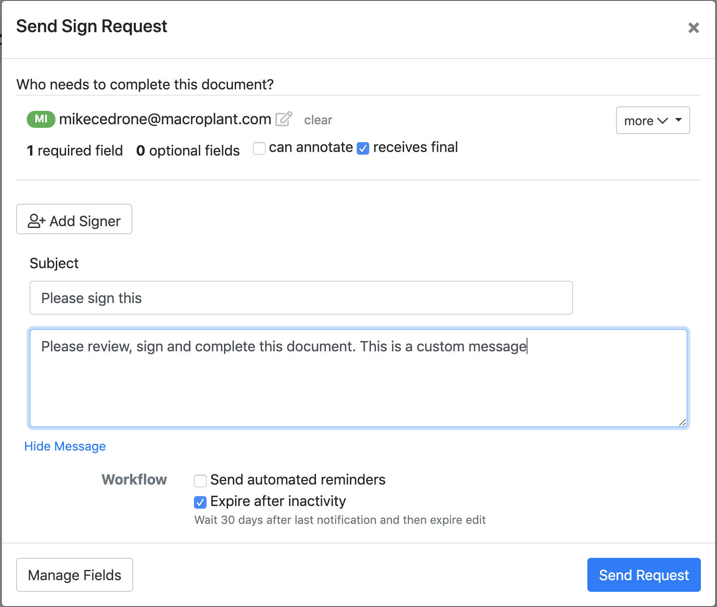The width and height of the screenshot is (717, 607).
Task: Close the Send Sign Request dialog
Action: pos(693,28)
